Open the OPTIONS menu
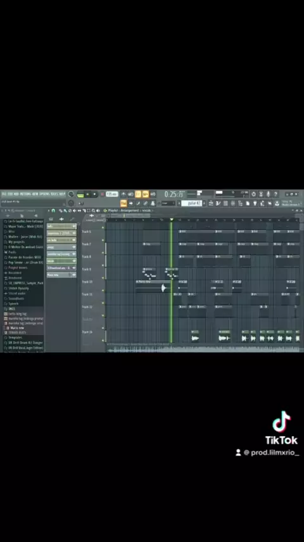The height and width of the screenshot is (542, 304). [x=44, y=194]
